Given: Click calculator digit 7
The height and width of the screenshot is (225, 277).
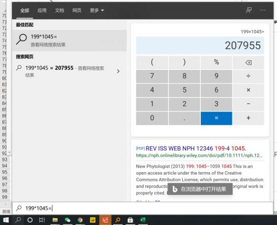Looking at the screenshot, I should tap(152, 76).
